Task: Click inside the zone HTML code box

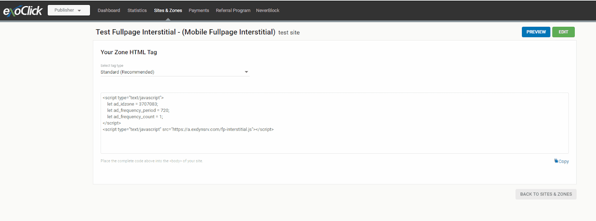Action: click(x=335, y=123)
